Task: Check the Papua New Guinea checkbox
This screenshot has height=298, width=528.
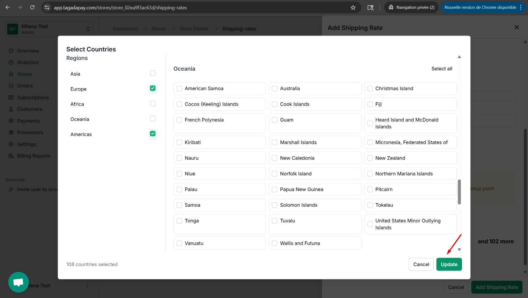Action: [x=275, y=189]
